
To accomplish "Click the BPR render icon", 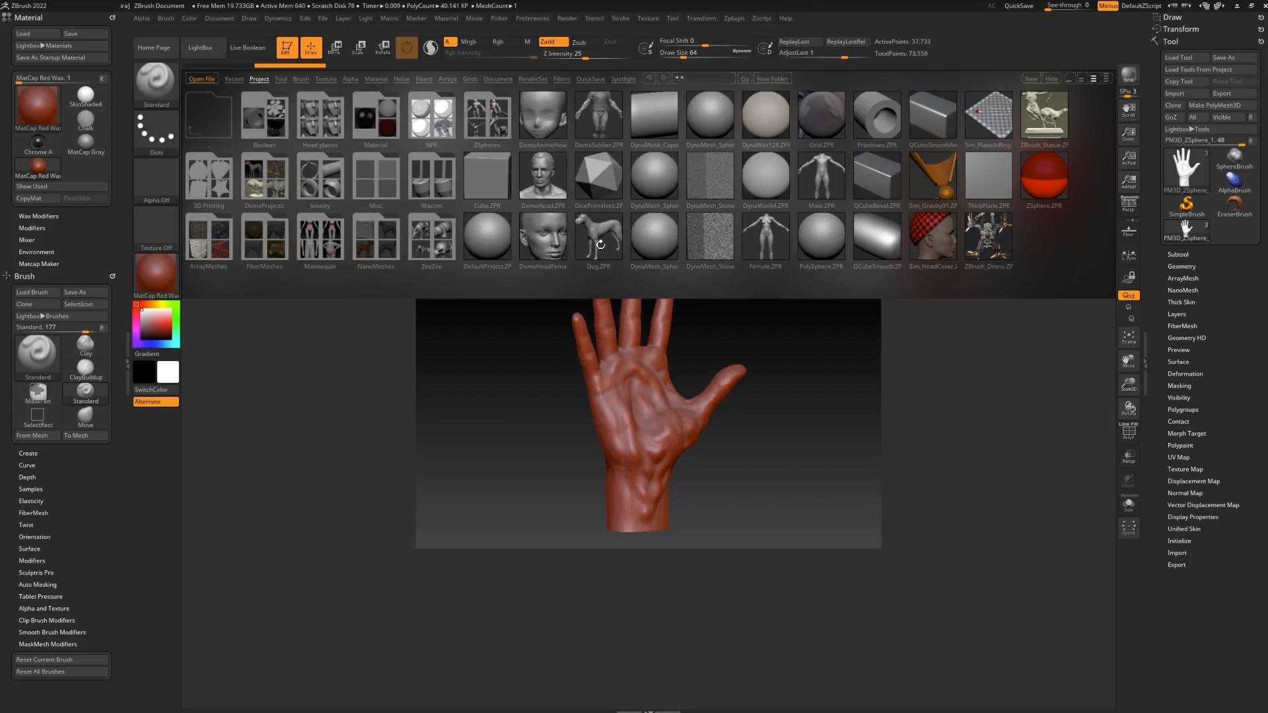I will tap(1129, 75).
